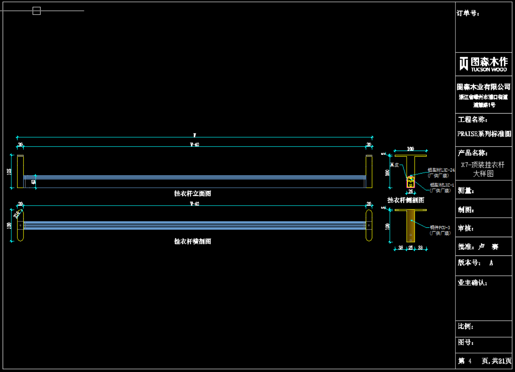Click the X7-顶装挂衣杆 大样图 product name
This screenshot has width=515, height=372.
click(x=483, y=169)
